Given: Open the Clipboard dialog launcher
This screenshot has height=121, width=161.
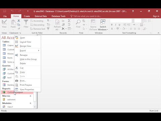Looking at the screenshot, I should 20,33.
